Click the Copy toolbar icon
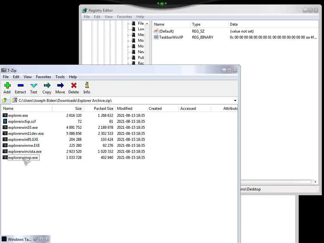This screenshot has width=324, height=243. 47,88
